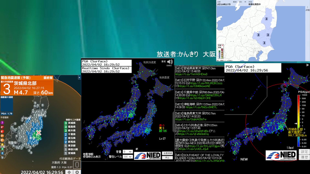The height and width of the screenshot is (174, 310).
Task: Click the 放送者:かんきり 大阪 caption
Action: [186, 54]
